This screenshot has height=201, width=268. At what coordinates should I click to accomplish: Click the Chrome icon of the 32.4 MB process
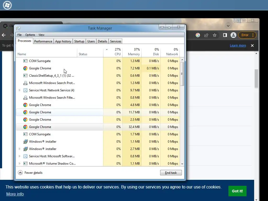(x=25, y=127)
